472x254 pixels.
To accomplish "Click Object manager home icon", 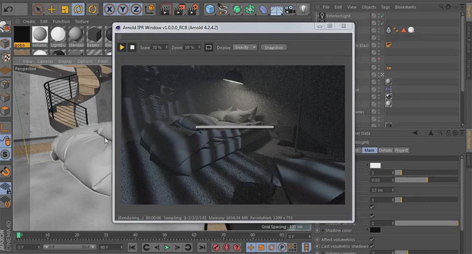I will tap(448, 6).
